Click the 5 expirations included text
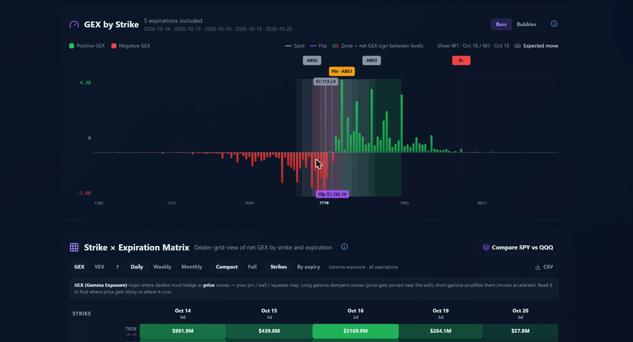The image size is (633, 342). (x=173, y=21)
